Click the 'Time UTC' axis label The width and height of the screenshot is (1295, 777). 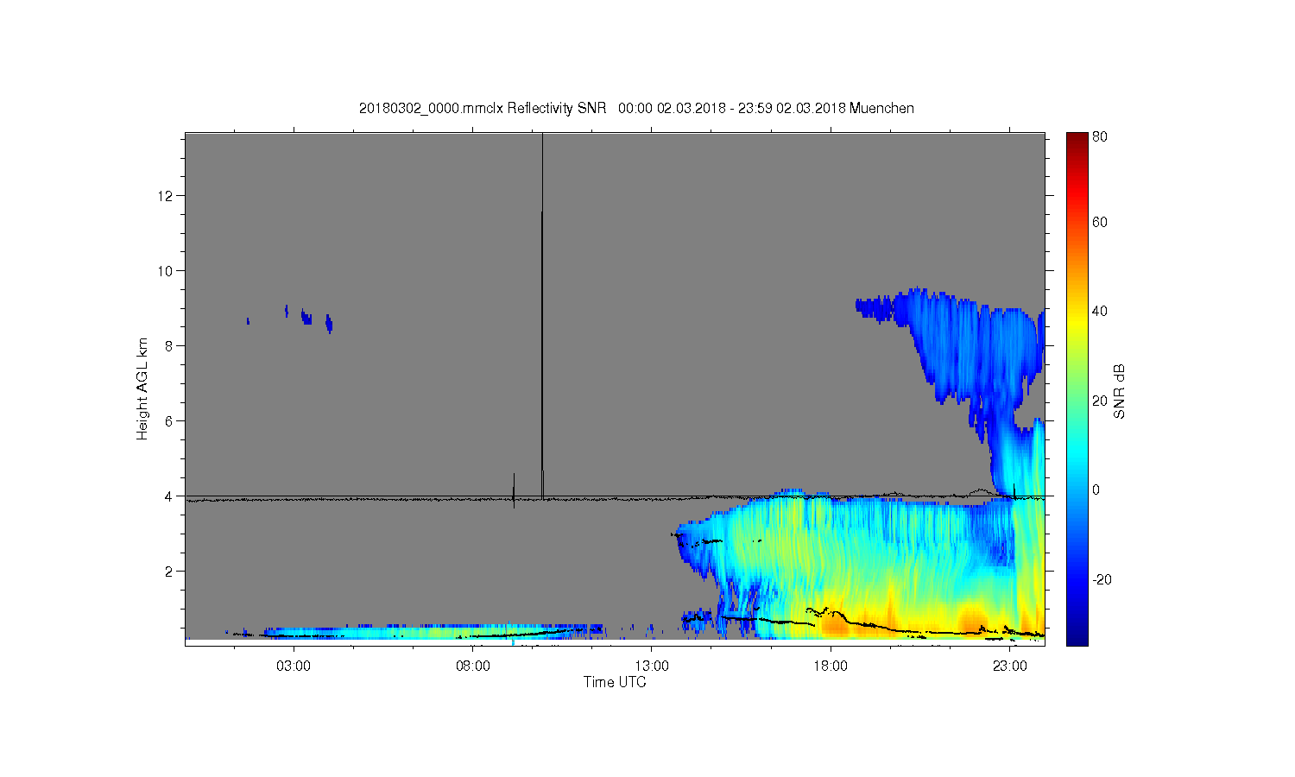(615, 682)
